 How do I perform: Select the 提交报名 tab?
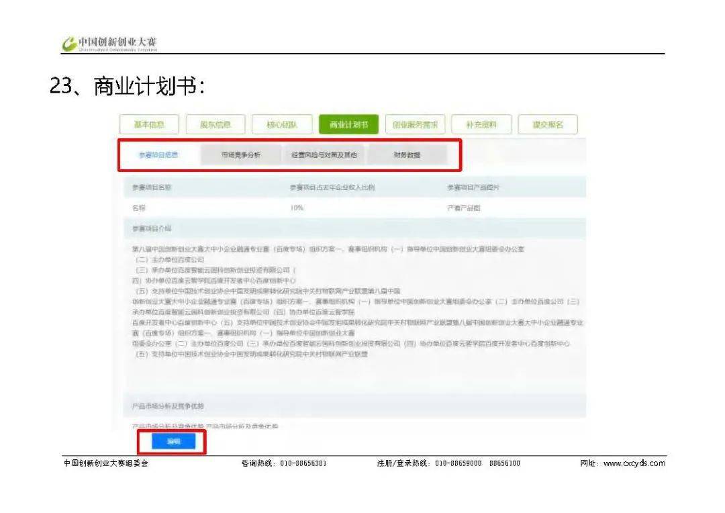548,125
